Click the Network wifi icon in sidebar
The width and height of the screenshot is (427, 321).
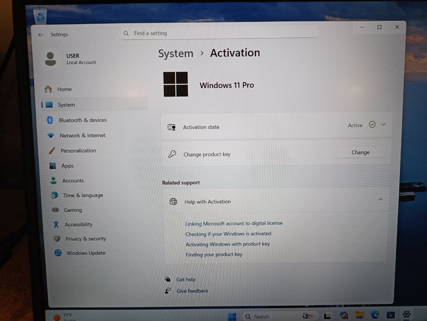pos(51,135)
